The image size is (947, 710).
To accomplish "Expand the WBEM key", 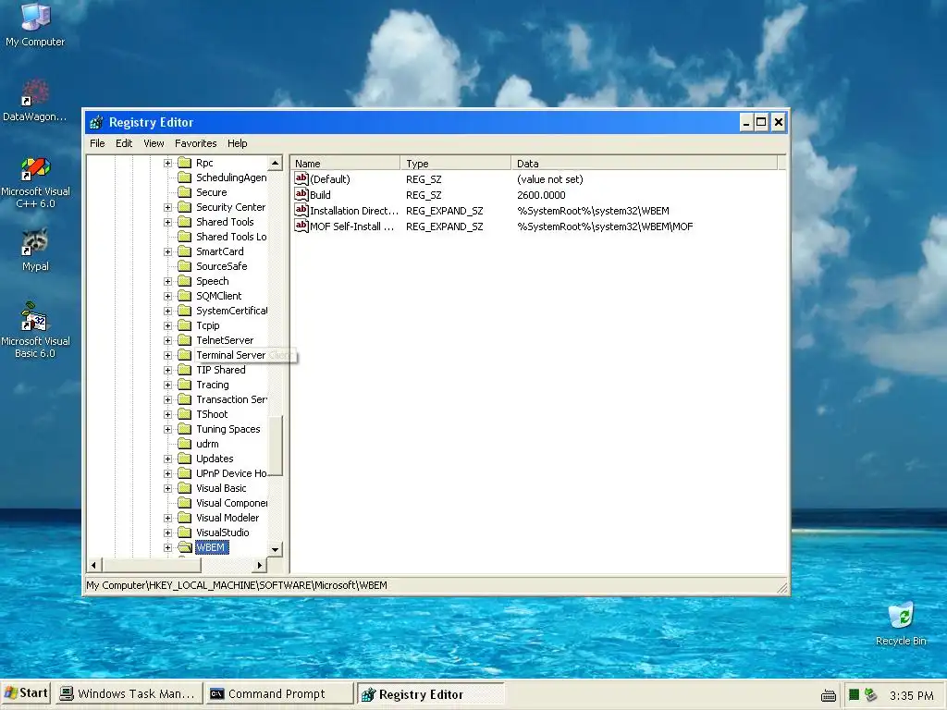I will tap(168, 547).
